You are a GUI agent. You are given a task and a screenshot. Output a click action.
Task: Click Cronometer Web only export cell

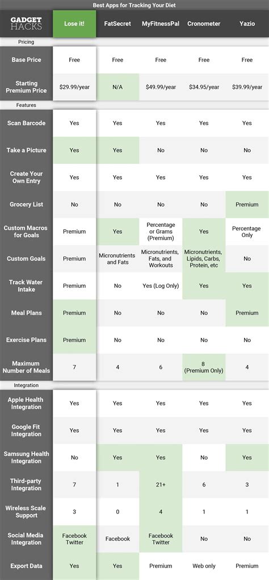(204, 566)
